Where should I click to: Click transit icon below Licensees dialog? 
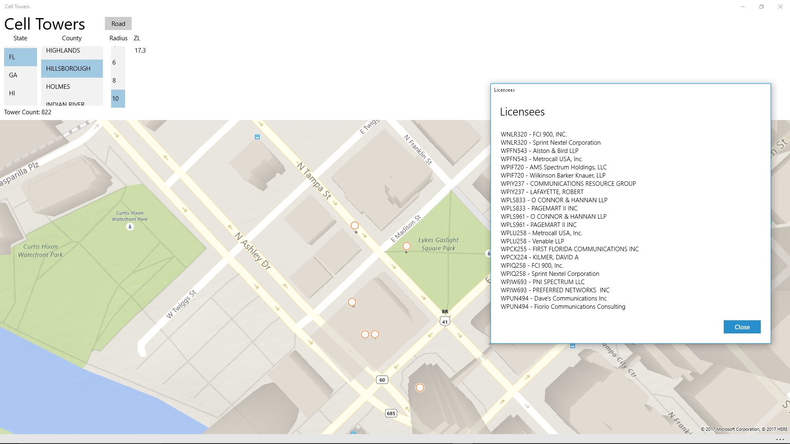click(x=572, y=346)
